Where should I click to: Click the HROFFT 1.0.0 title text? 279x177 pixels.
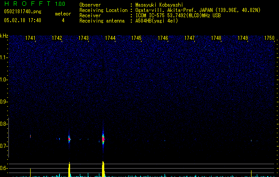click(35, 4)
